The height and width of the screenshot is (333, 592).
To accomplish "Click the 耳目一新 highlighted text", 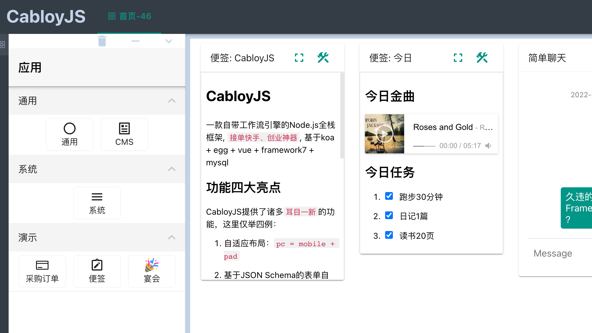I will pyautogui.click(x=301, y=212).
